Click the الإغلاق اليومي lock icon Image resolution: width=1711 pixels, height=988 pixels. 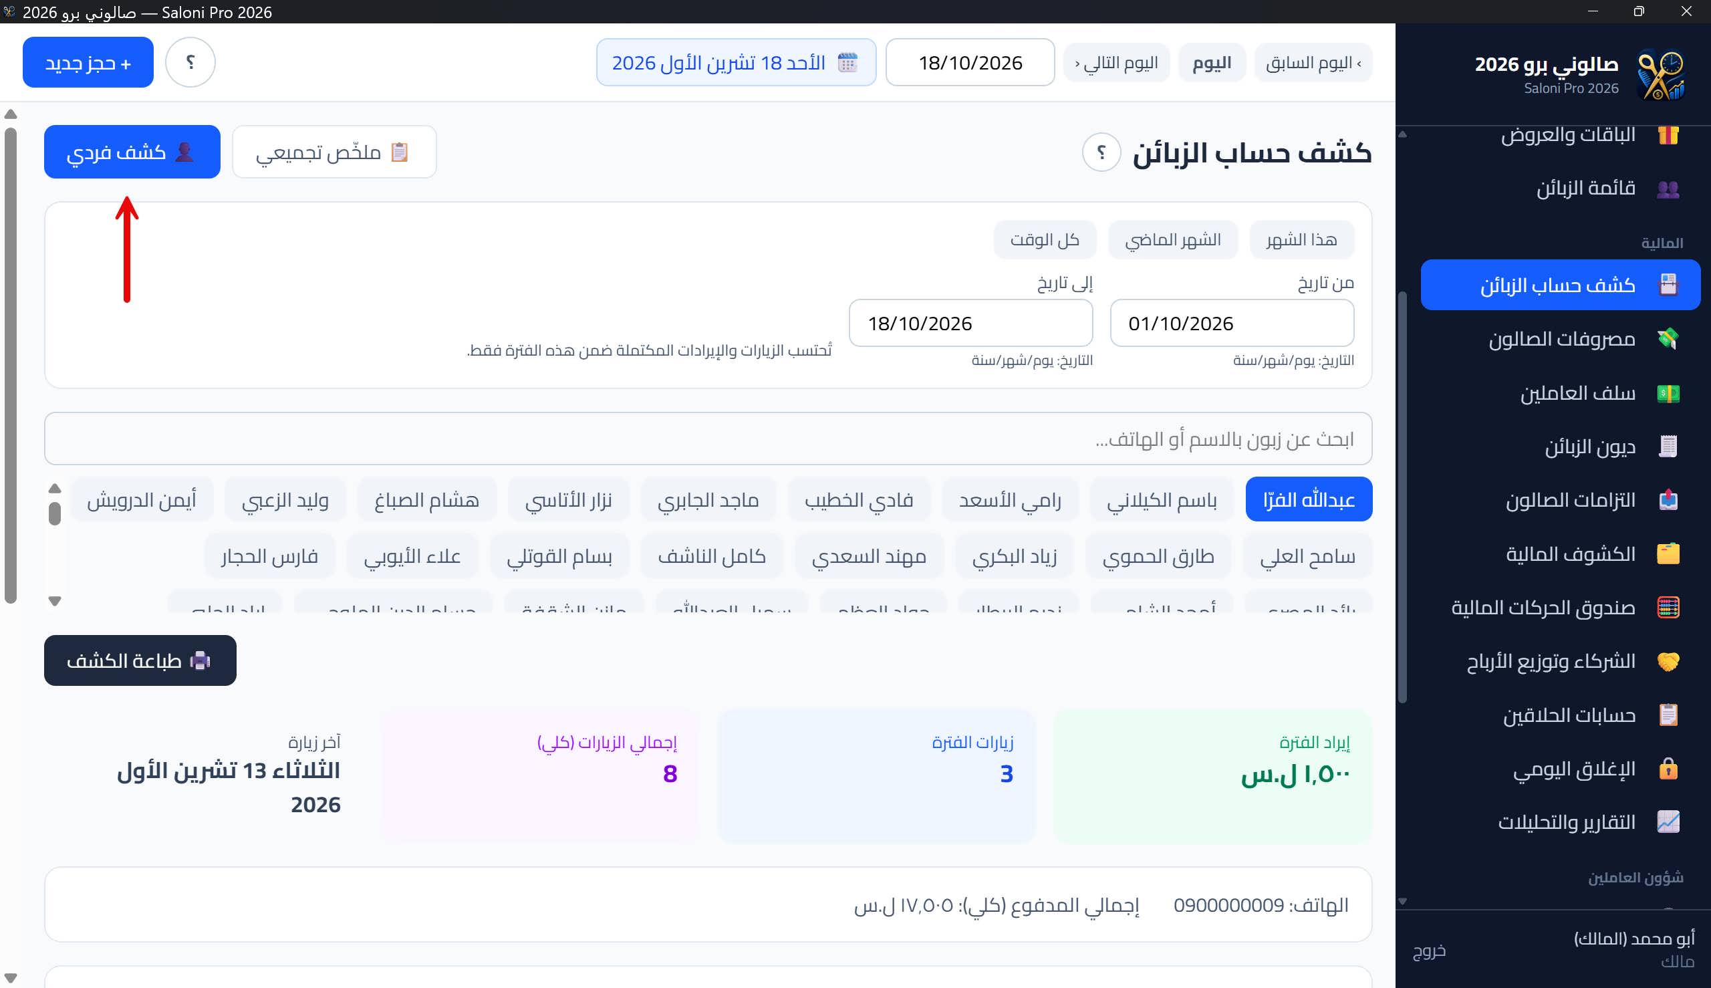coord(1668,768)
